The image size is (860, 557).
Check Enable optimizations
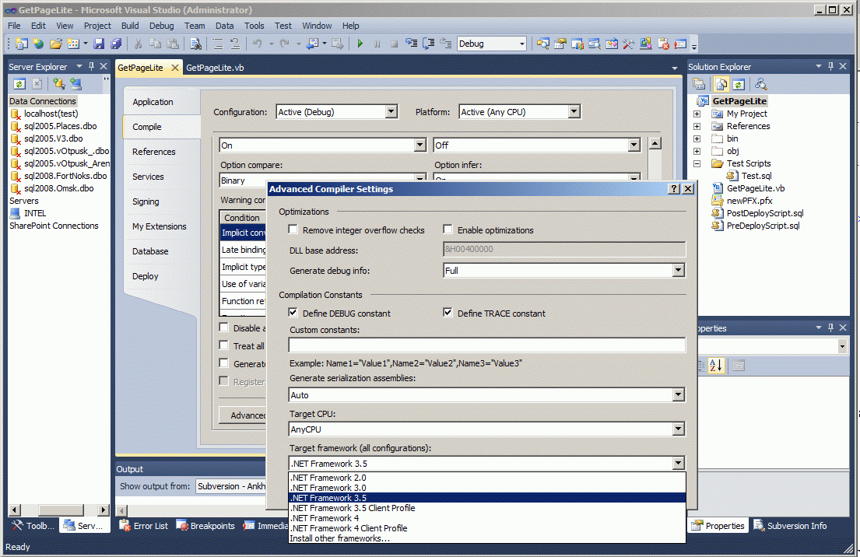pyautogui.click(x=448, y=229)
